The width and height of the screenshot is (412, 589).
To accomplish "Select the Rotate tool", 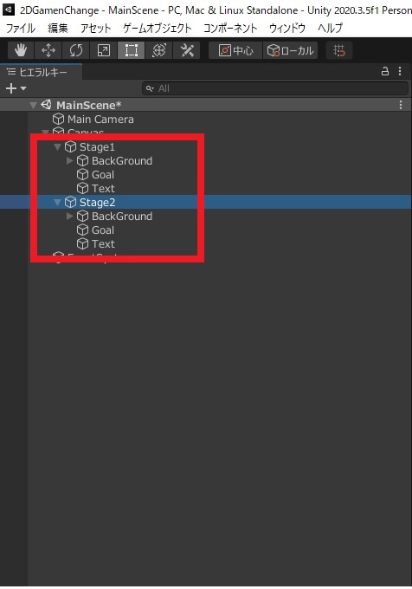I will pos(76,50).
